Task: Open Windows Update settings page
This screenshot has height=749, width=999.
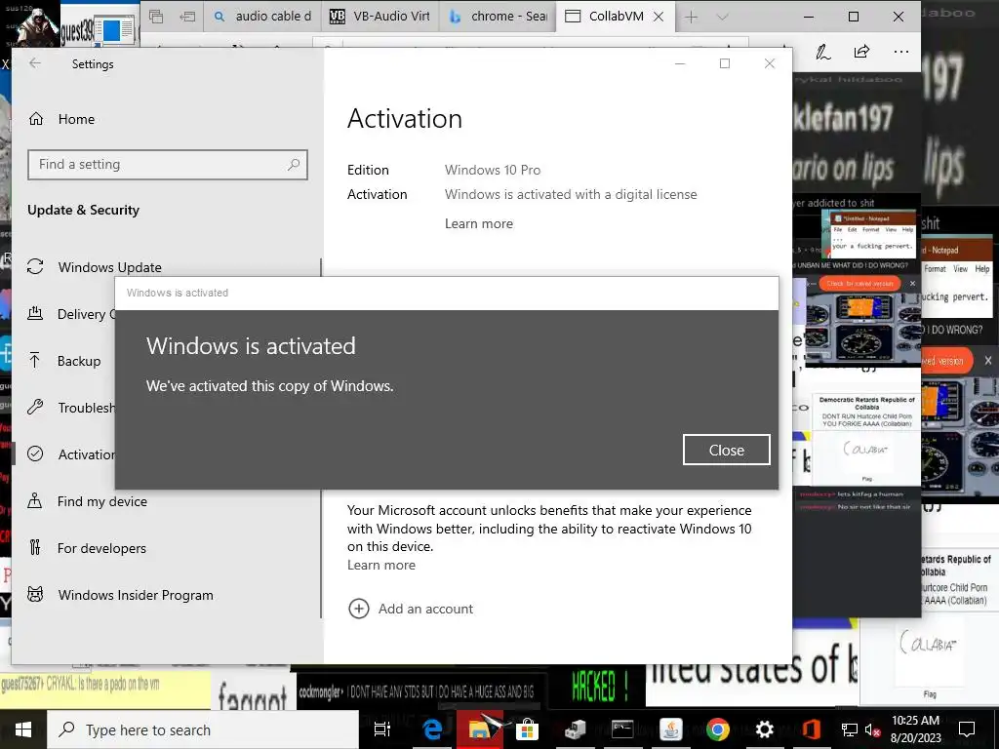Action: [x=109, y=267]
